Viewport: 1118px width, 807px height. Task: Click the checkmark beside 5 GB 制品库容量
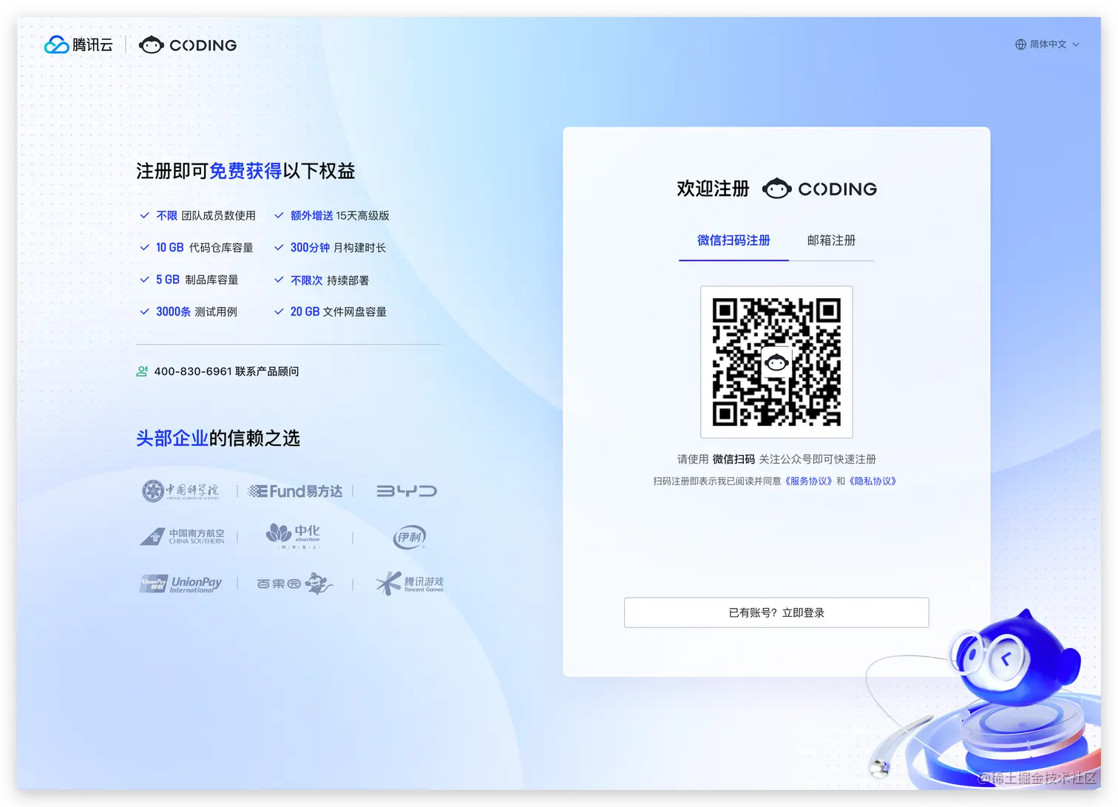[x=145, y=280]
